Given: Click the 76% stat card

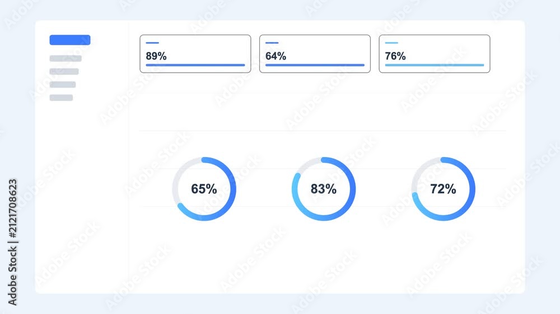Looking at the screenshot, I should coord(435,54).
